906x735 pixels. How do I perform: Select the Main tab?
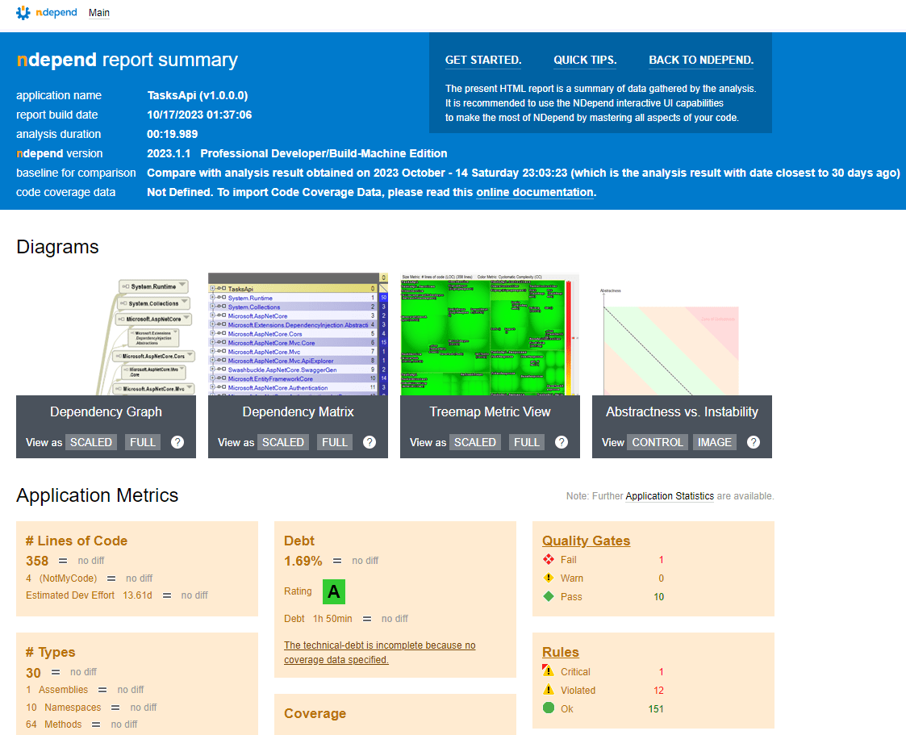tap(98, 13)
